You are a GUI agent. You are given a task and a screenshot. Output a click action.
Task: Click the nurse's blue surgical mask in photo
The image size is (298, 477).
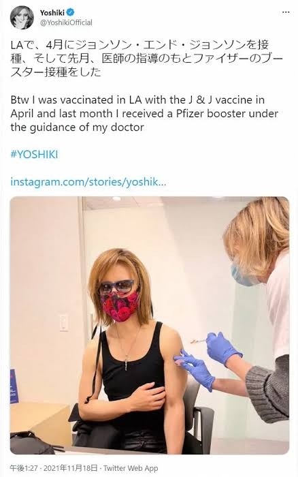(242, 276)
